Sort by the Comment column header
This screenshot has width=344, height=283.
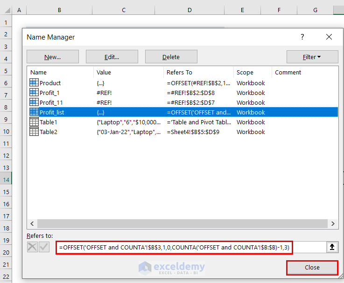pos(305,72)
